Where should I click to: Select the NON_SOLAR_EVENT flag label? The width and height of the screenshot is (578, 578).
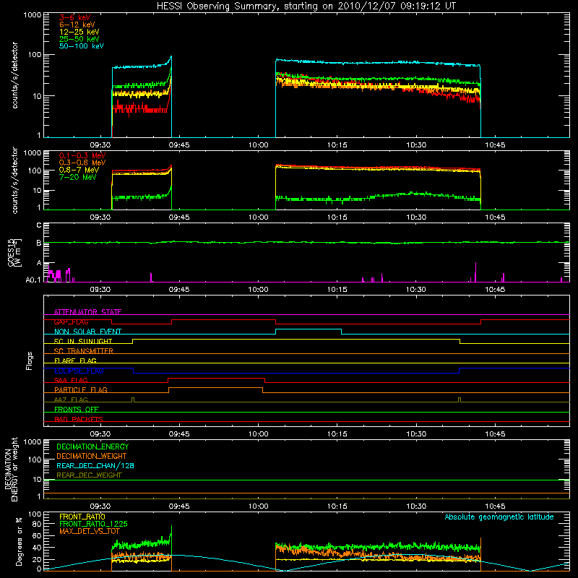coord(87,332)
